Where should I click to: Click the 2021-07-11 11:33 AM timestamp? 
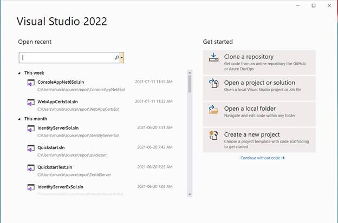154,102
